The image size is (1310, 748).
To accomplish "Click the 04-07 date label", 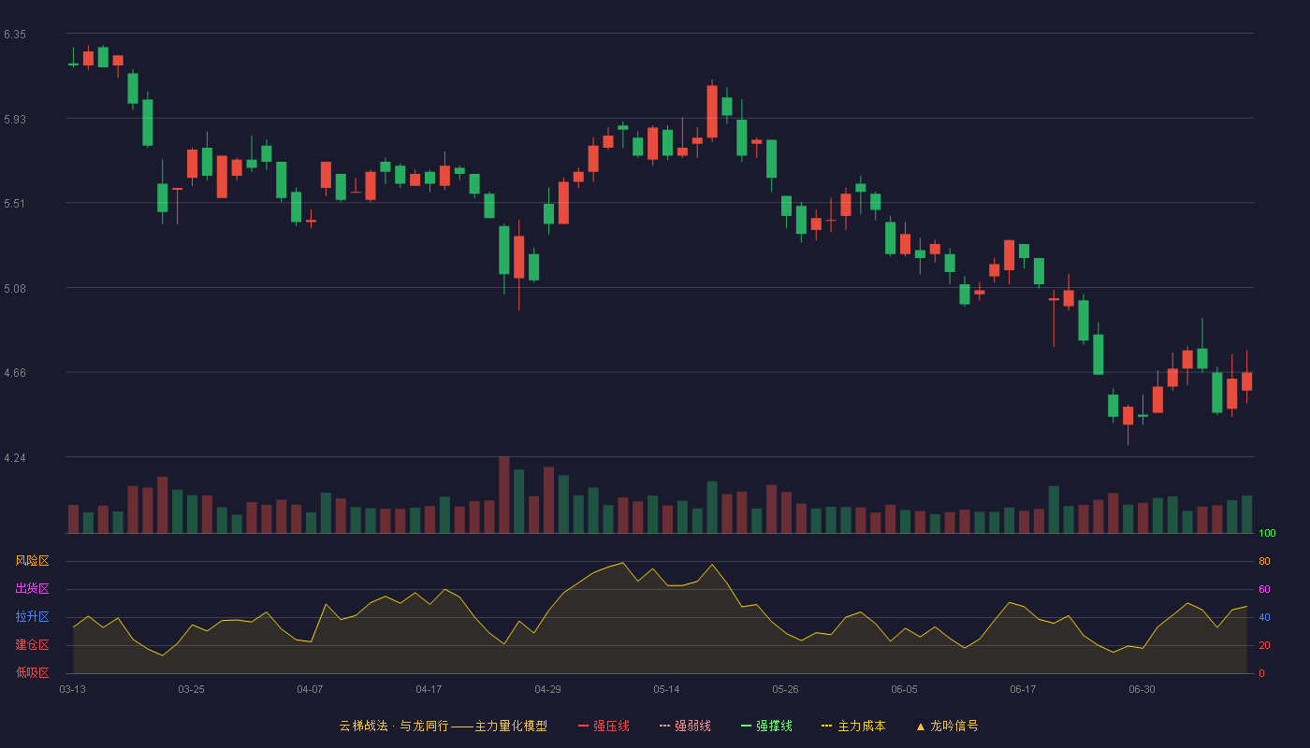I will (310, 689).
